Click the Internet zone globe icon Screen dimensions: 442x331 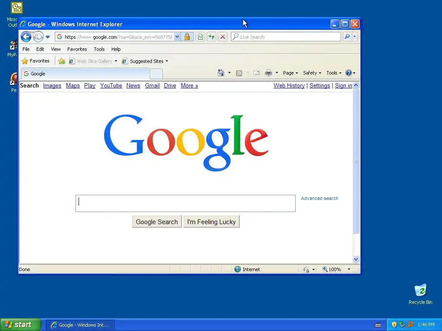[238, 269]
